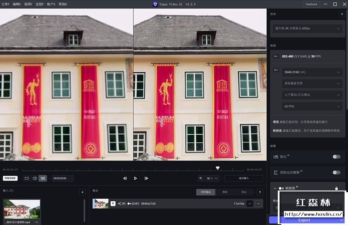Select the 导出 output tab
Image resolution: width=348 pixels, height=225 pixels.
[244, 192]
